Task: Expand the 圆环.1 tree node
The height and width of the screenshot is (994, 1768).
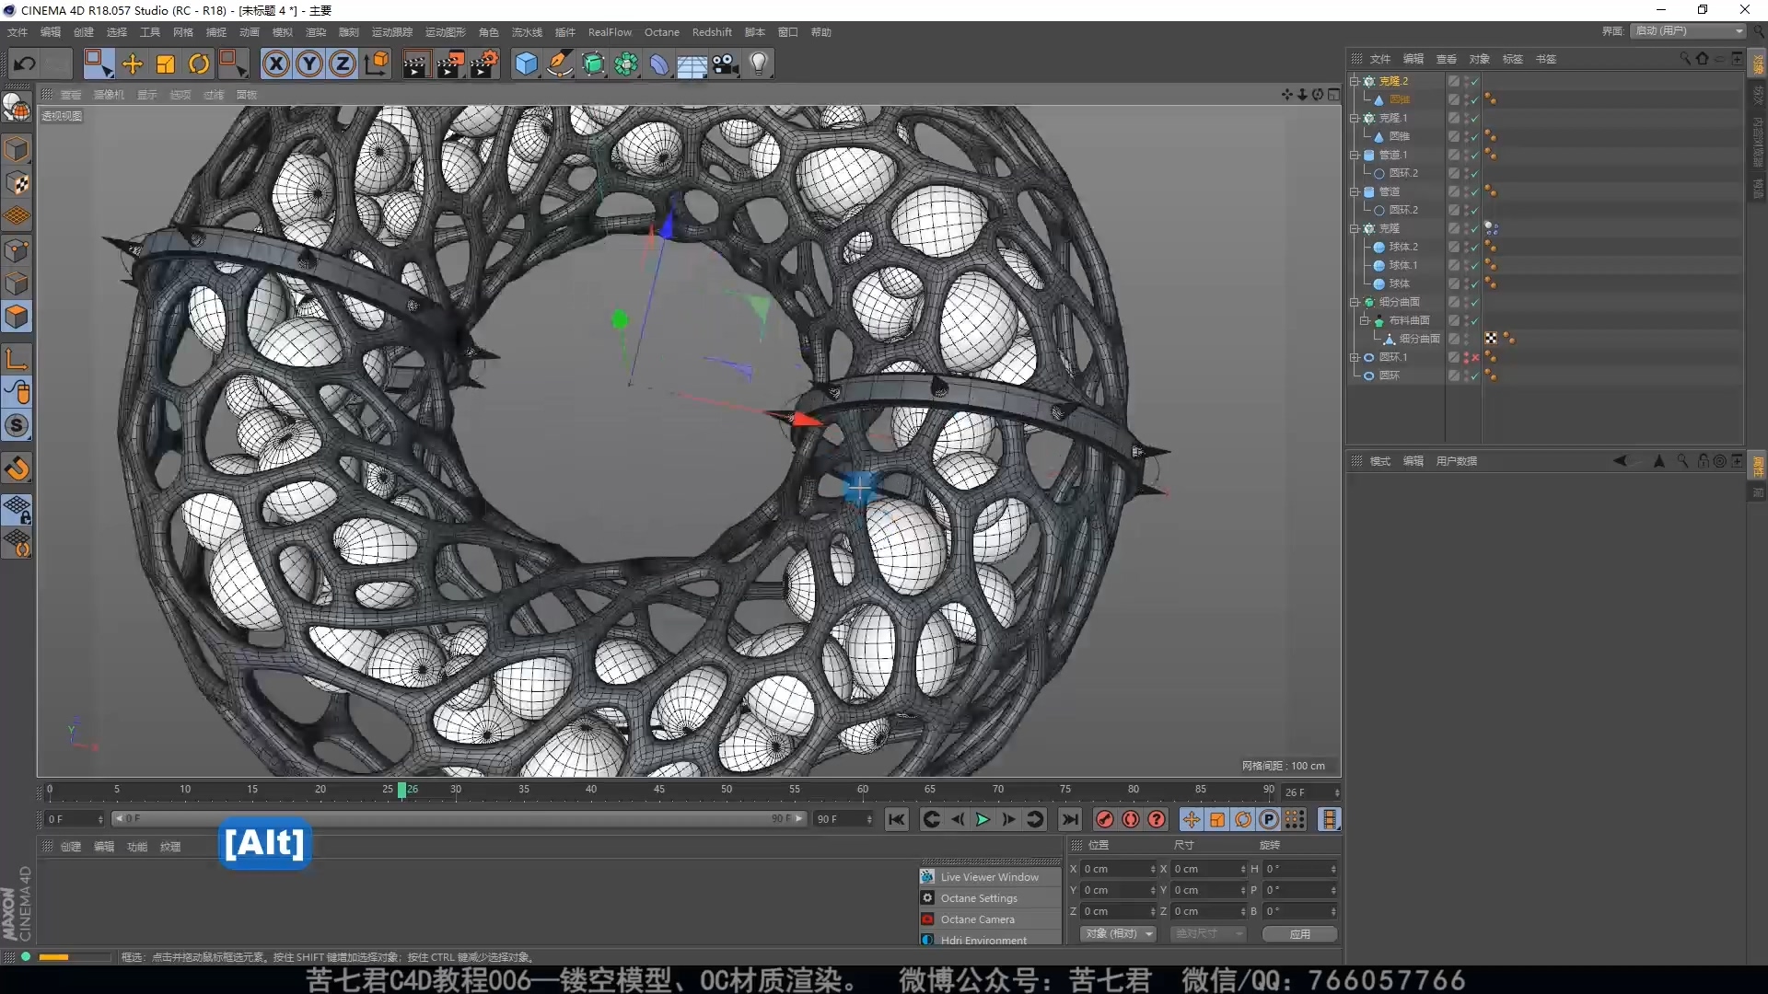Action: 1355,357
